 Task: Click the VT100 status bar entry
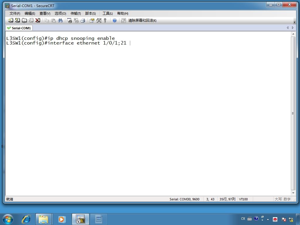pyautogui.click(x=243, y=199)
